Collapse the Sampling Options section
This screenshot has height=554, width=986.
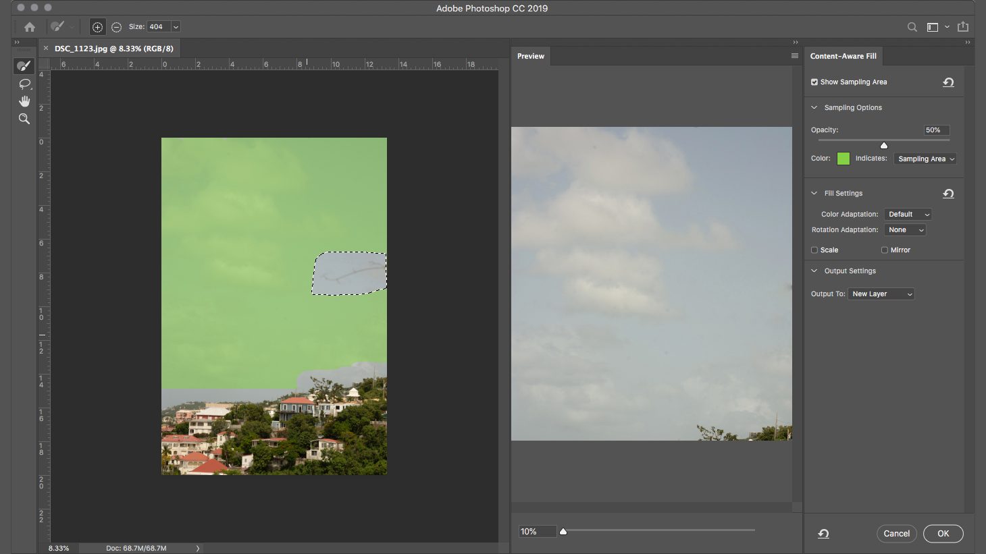(x=814, y=108)
